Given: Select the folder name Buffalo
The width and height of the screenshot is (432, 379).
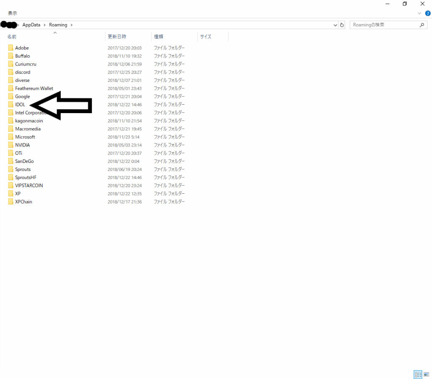Looking at the screenshot, I should coord(22,56).
